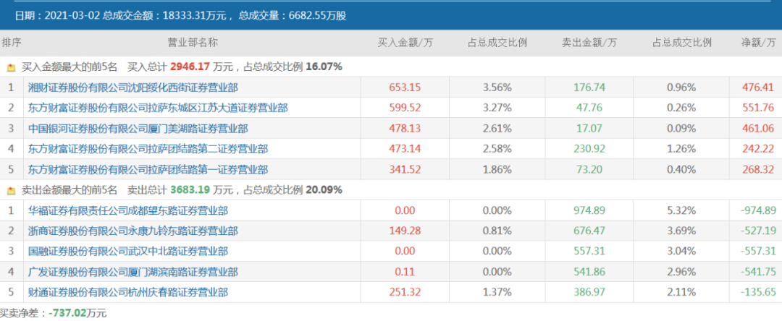Click the icon beside 买入金额最大的前5名
The height and width of the screenshot is (321, 782).
tap(11, 67)
